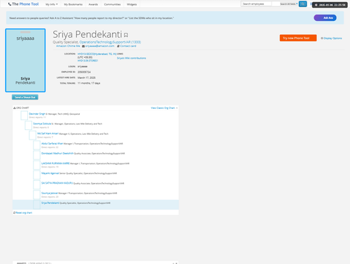Click the Ask Aza button
This screenshot has width=350, height=264.
click(x=325, y=17)
